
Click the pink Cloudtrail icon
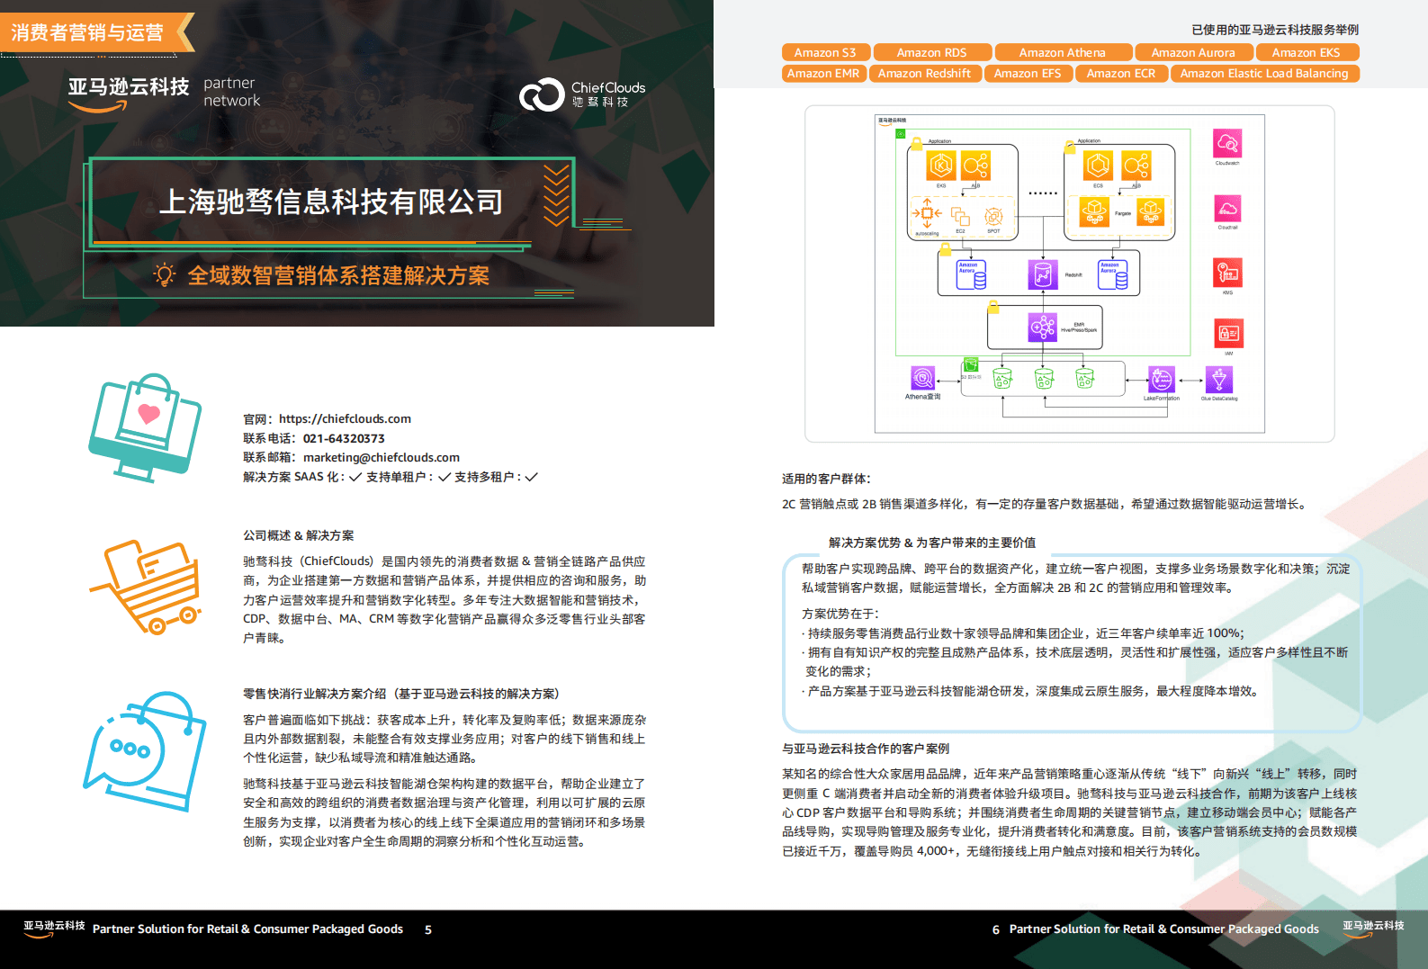[x=1227, y=209]
